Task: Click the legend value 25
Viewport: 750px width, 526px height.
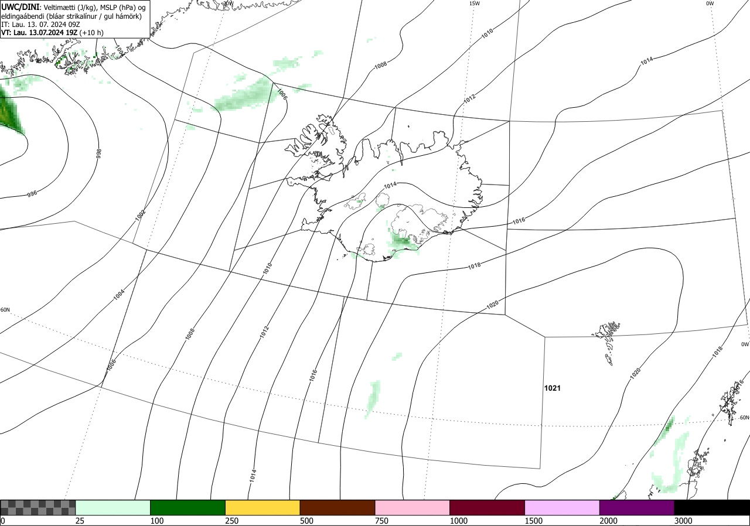Action: [80, 521]
